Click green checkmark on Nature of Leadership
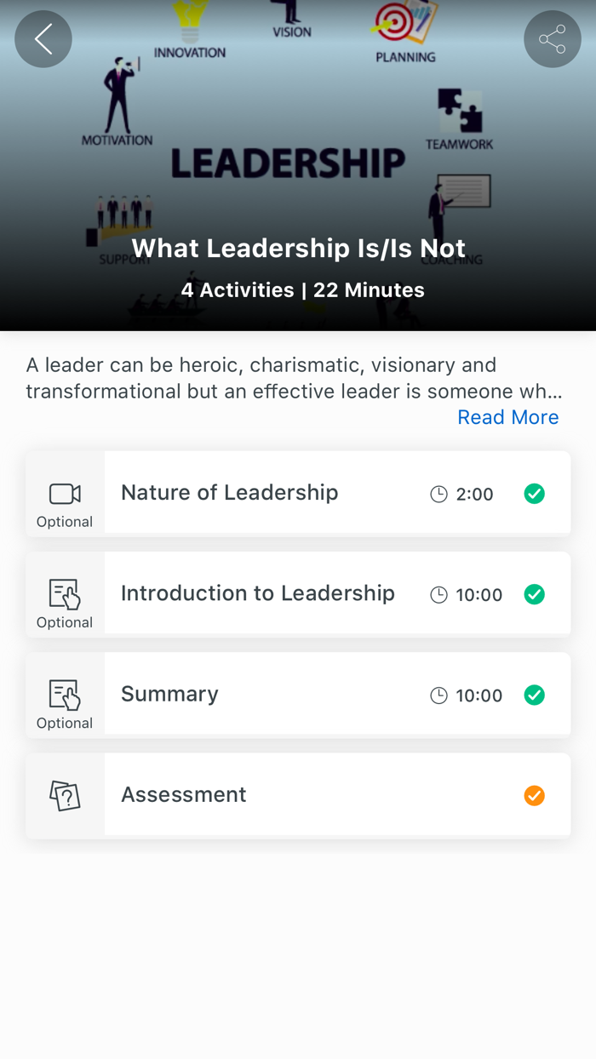Image resolution: width=596 pixels, height=1059 pixels. coord(534,494)
